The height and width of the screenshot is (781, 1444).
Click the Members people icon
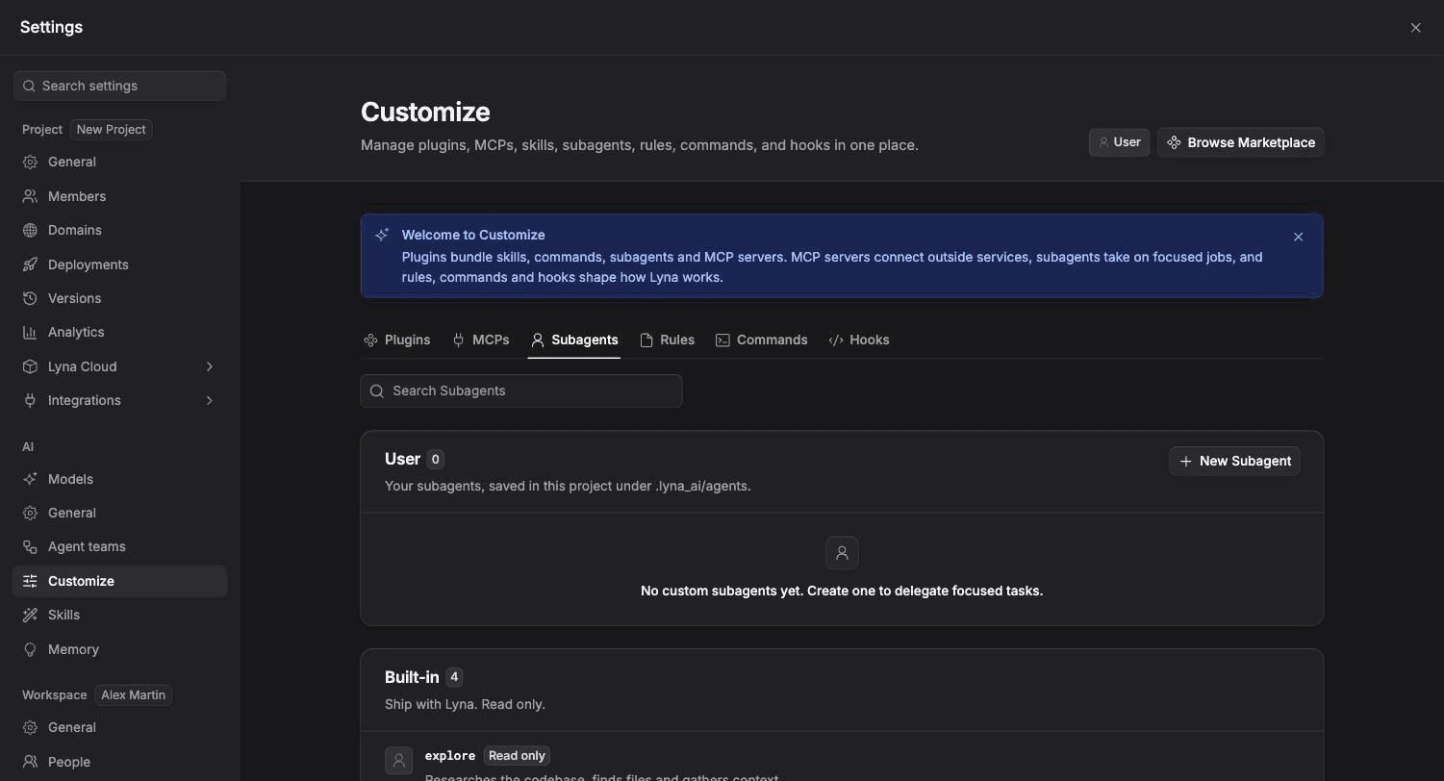30,196
